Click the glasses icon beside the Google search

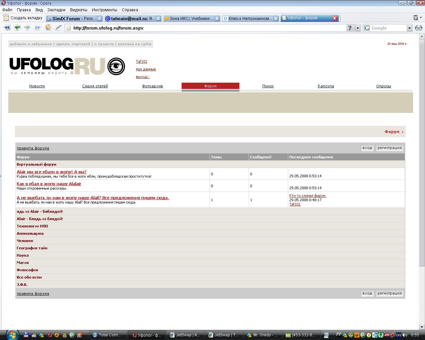click(x=419, y=28)
